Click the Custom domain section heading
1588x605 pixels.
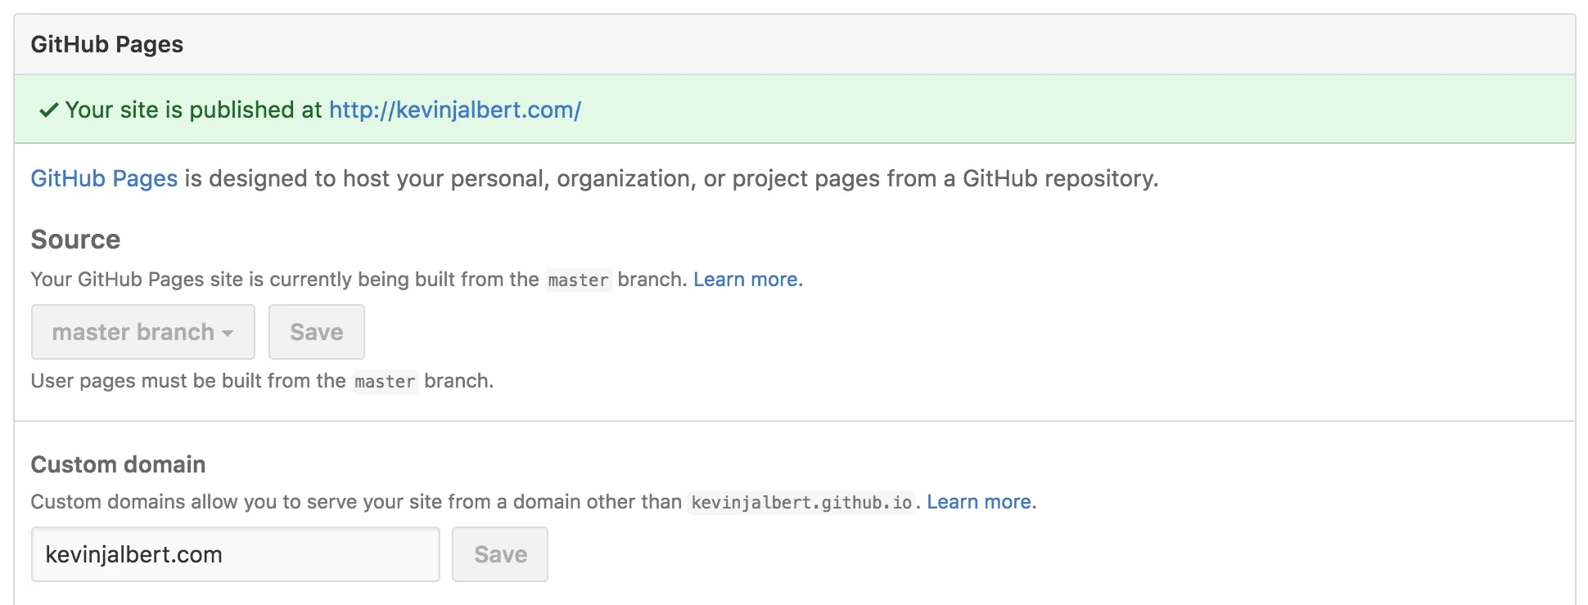(x=118, y=464)
